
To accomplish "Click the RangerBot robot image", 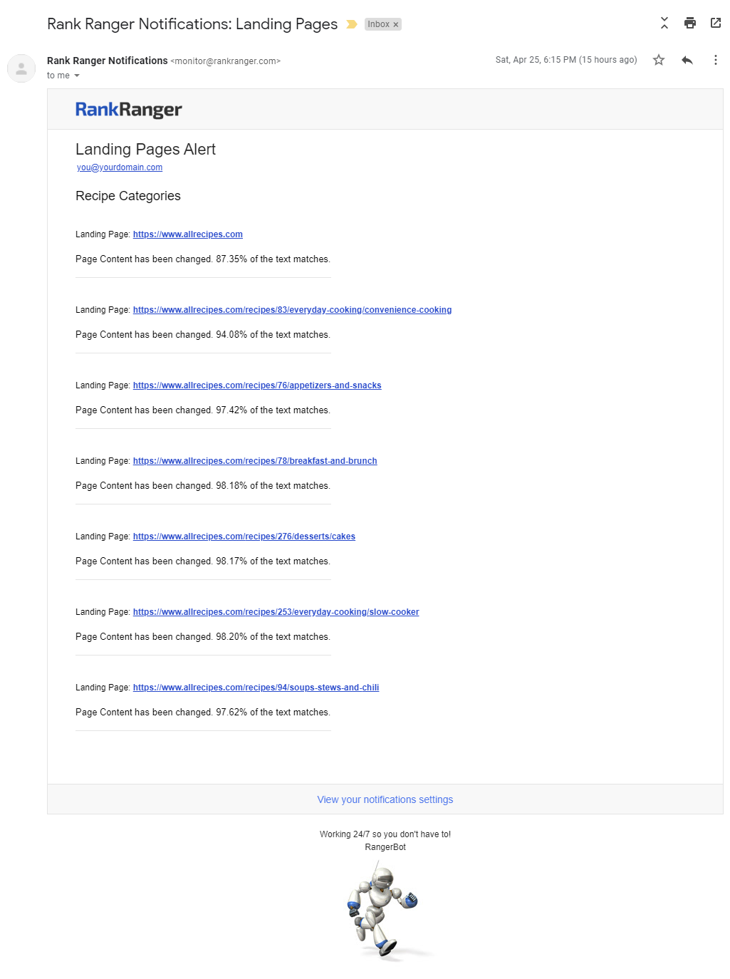I will pos(383,908).
